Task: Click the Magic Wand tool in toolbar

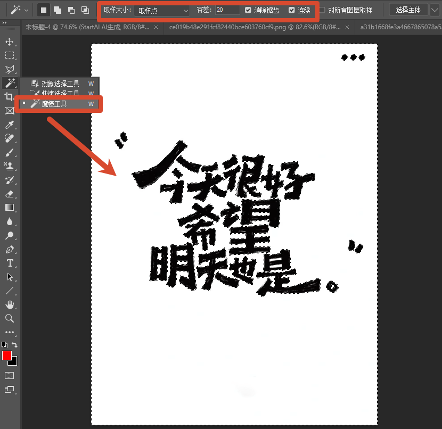Action: tap(10, 83)
